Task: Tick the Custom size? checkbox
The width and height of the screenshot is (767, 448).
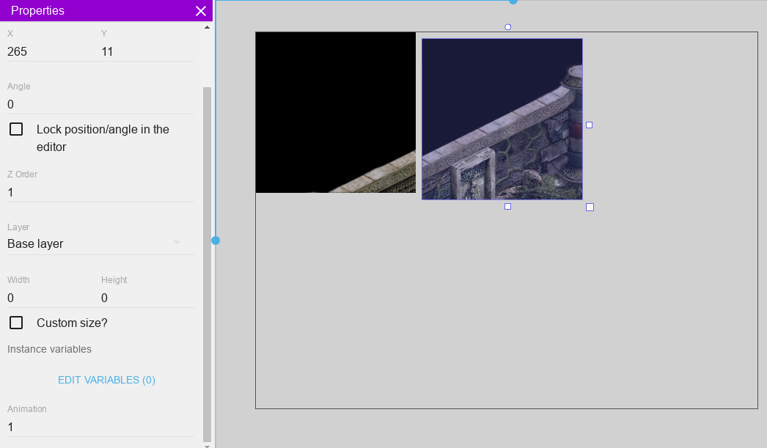Action: (16, 323)
